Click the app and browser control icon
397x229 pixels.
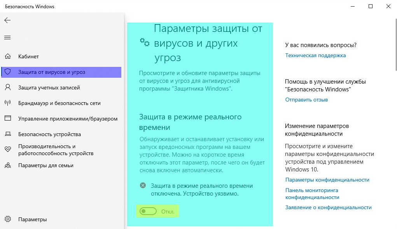[x=7, y=119]
